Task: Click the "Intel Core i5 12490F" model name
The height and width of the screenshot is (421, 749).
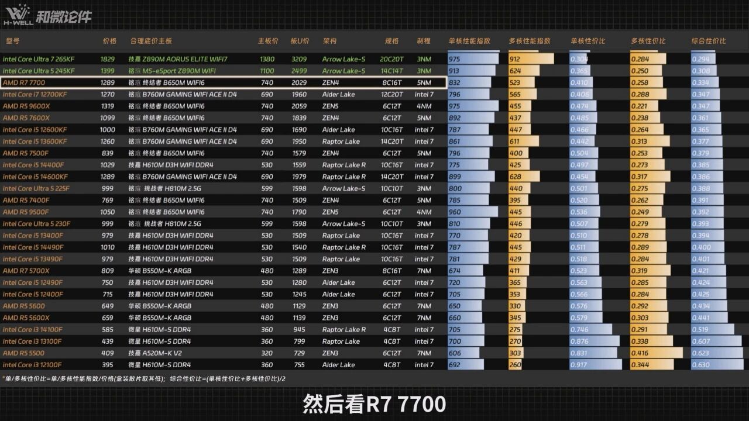Action: (x=33, y=282)
